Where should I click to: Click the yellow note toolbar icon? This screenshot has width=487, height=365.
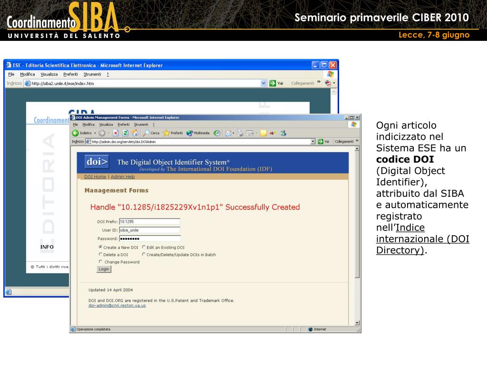pos(263,133)
